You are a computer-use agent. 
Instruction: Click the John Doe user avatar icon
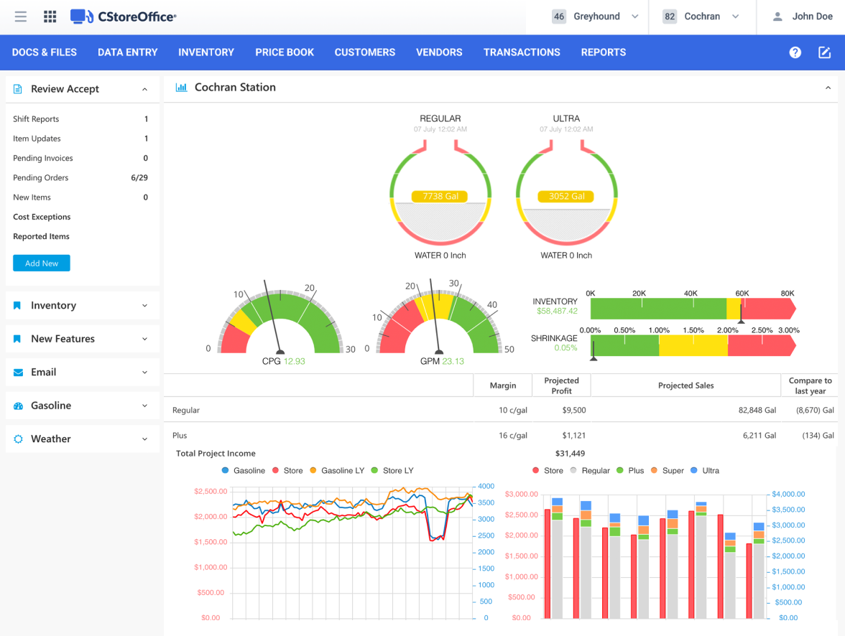pos(777,17)
